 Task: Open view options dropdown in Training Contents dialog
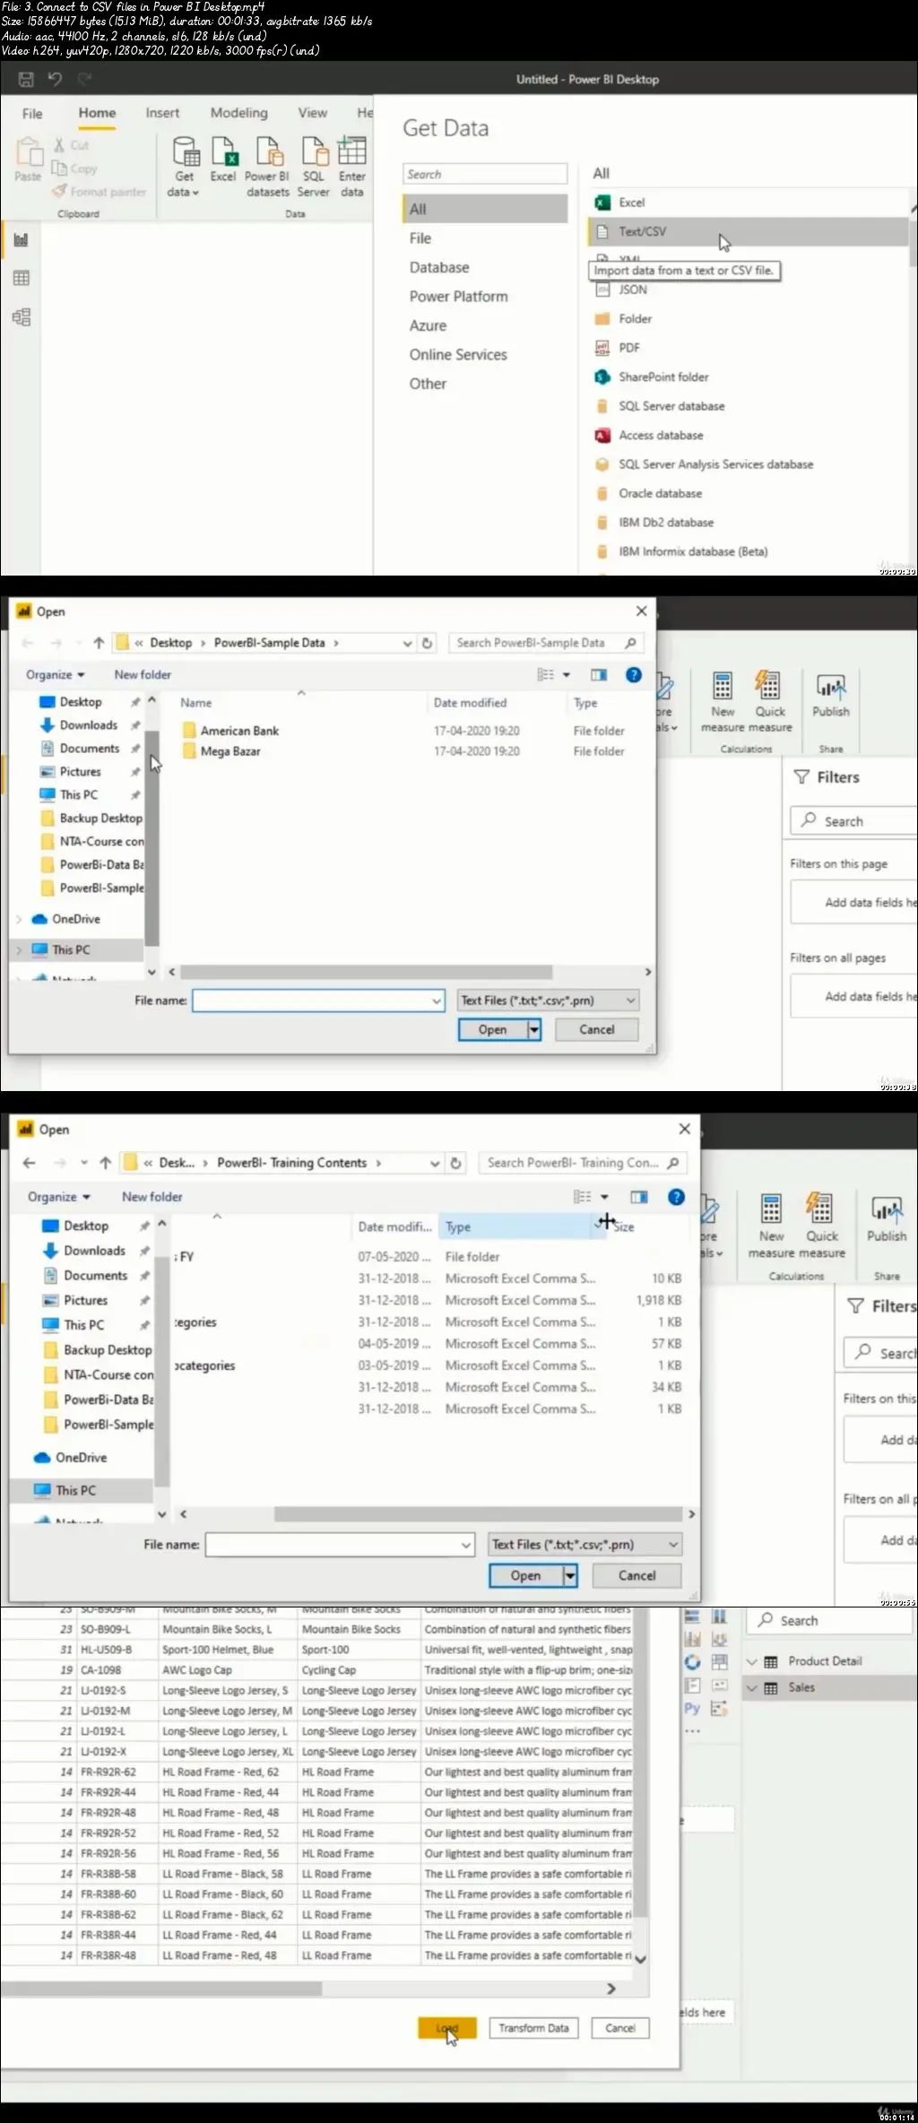coord(604,1197)
